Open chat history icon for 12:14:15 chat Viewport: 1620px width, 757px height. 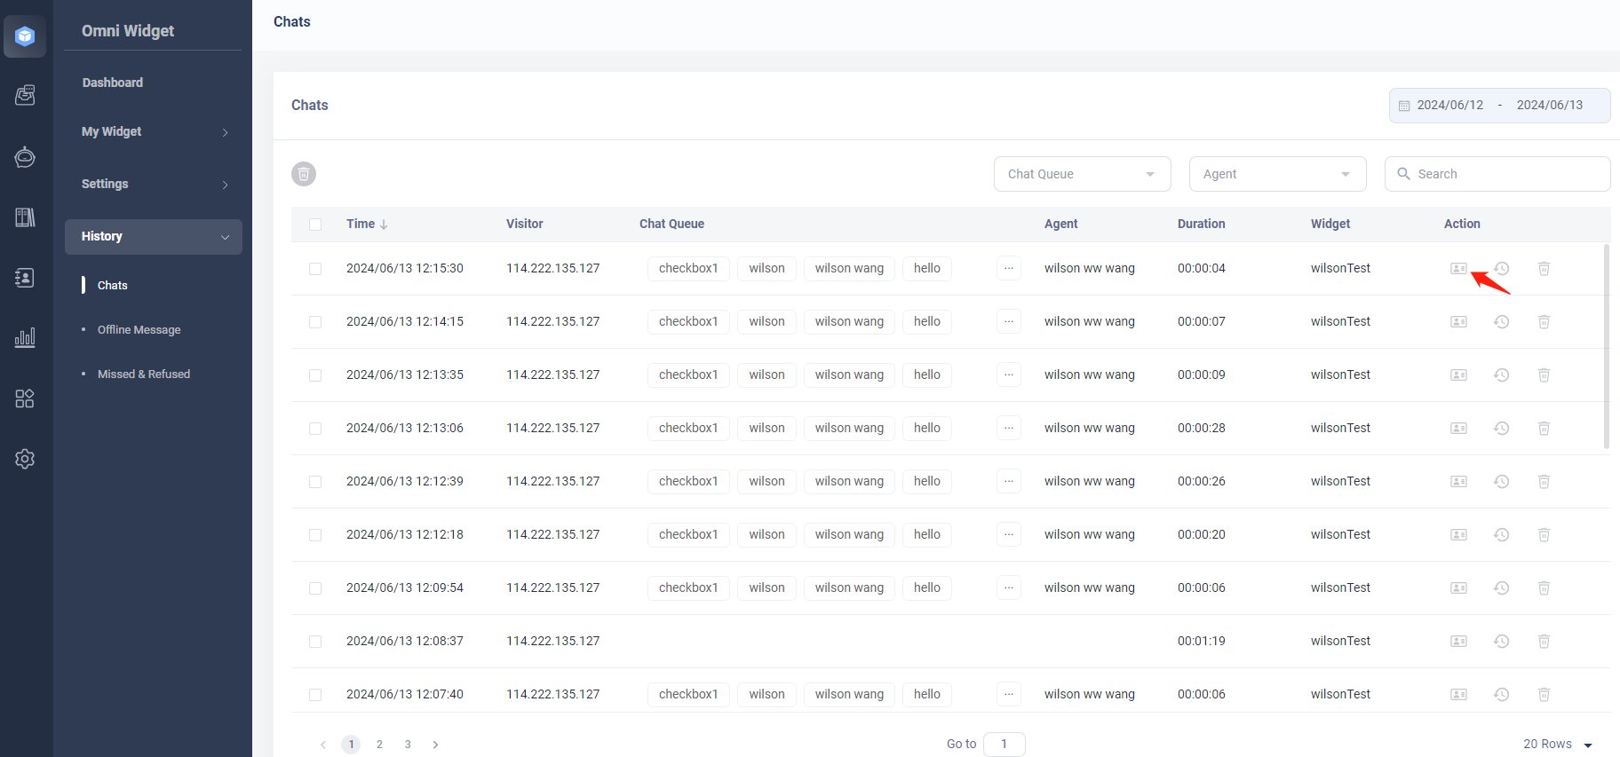(x=1501, y=321)
